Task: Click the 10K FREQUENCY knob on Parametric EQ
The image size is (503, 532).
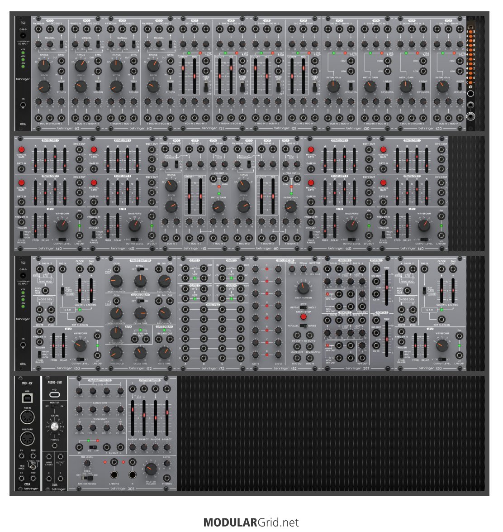Action: coord(120,427)
